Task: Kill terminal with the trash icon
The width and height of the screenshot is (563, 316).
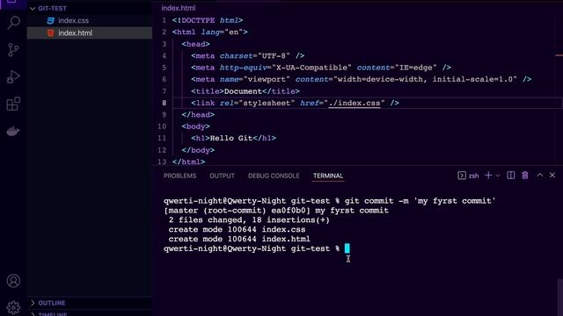Action: [x=525, y=176]
